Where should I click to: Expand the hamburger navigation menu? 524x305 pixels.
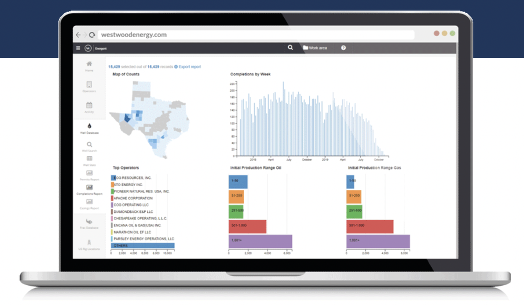pyautogui.click(x=78, y=48)
